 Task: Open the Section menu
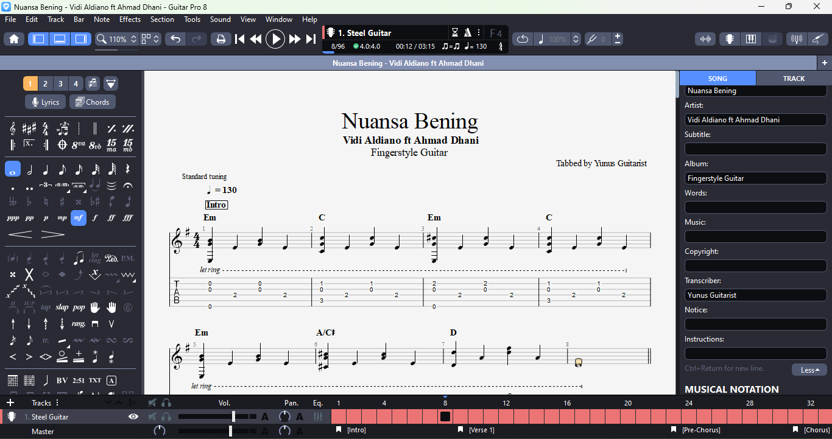tap(162, 19)
